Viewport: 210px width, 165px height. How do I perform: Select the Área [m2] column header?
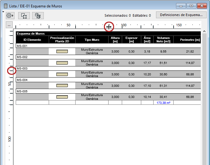(x=147, y=40)
